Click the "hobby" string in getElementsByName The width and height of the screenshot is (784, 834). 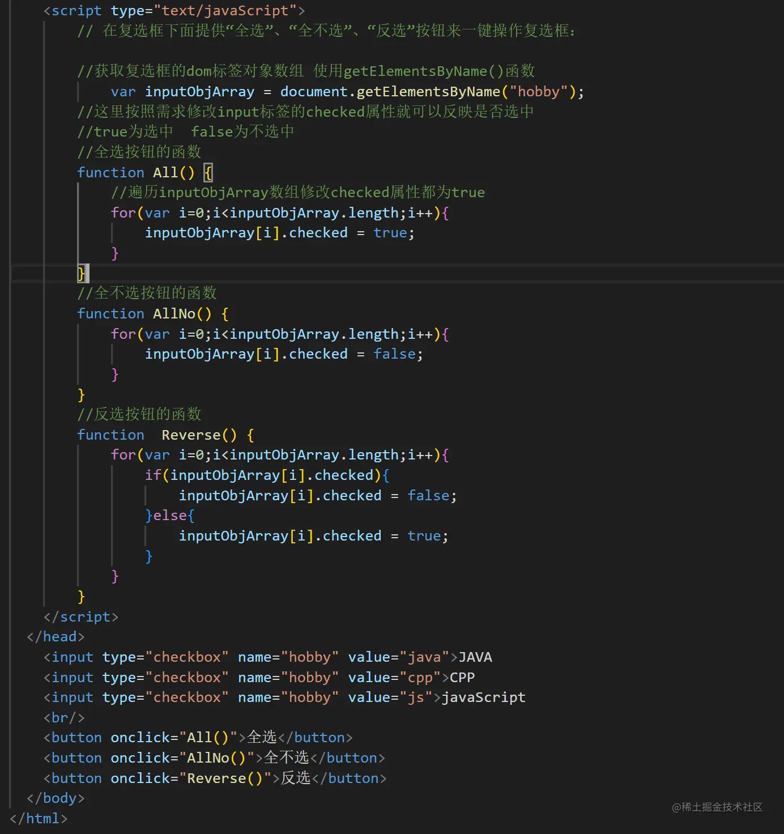[539, 92]
